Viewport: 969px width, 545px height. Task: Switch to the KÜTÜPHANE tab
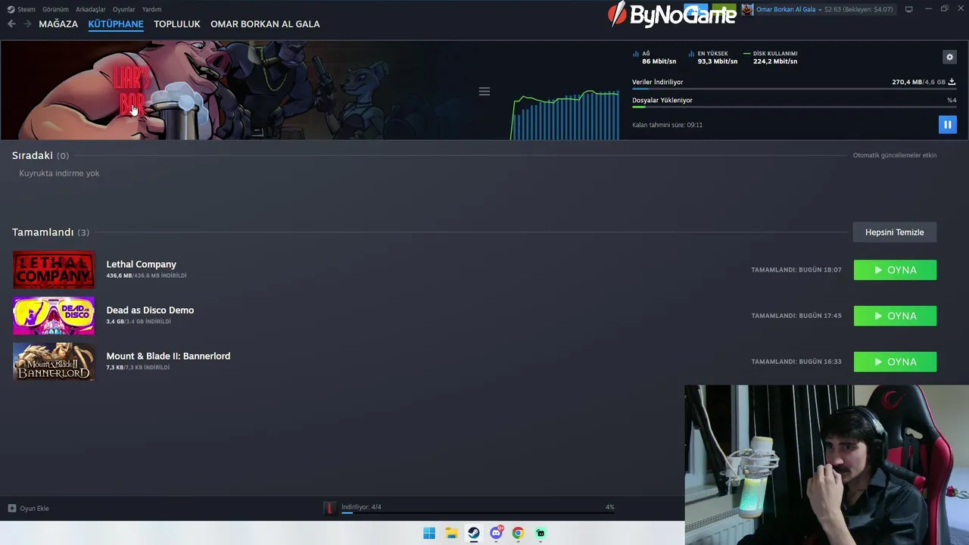(116, 24)
